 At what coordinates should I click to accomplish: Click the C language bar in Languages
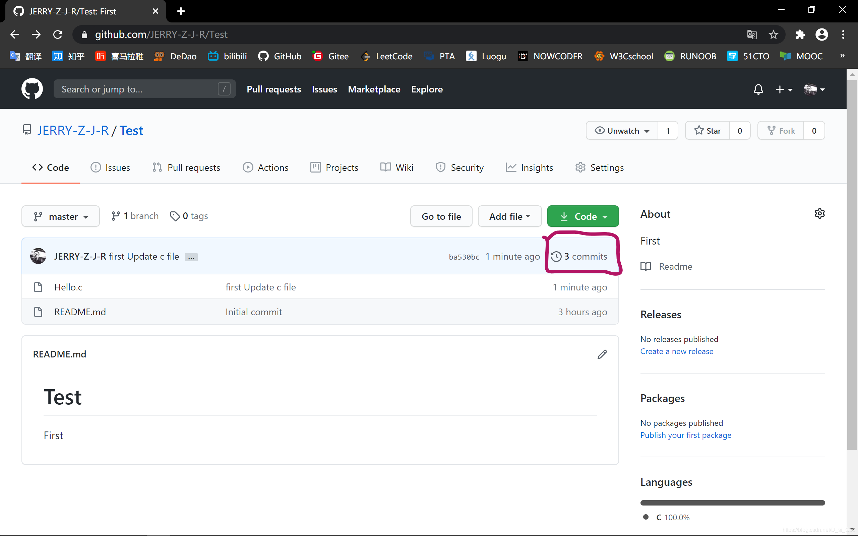(733, 503)
